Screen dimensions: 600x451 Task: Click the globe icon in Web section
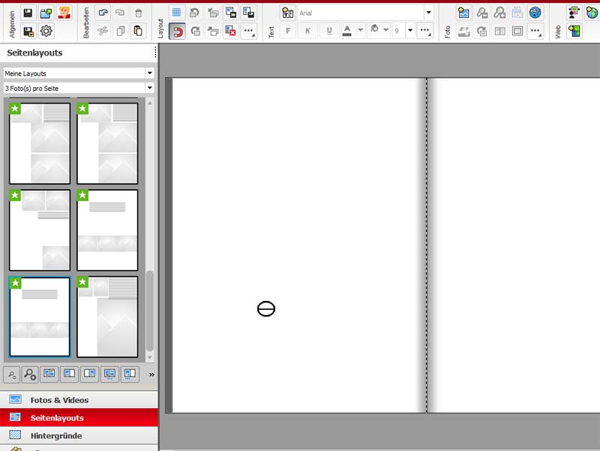click(592, 13)
